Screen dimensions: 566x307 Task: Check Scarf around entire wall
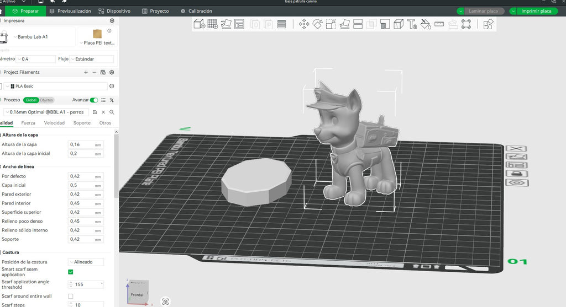click(x=71, y=296)
